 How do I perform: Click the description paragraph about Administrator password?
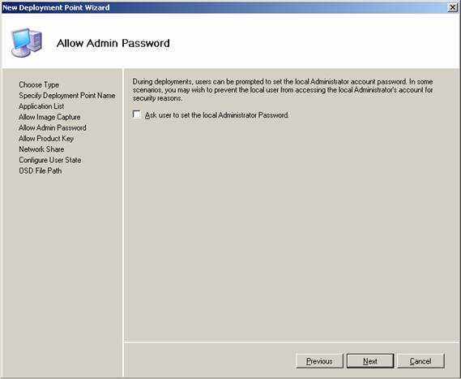tap(283, 90)
